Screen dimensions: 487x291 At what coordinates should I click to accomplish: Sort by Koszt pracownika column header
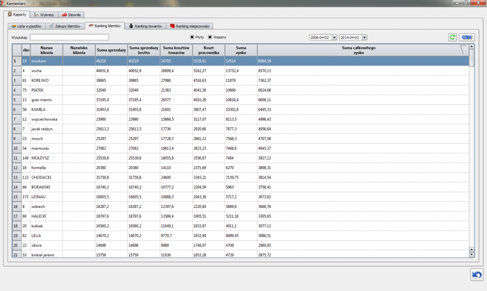tap(209, 50)
